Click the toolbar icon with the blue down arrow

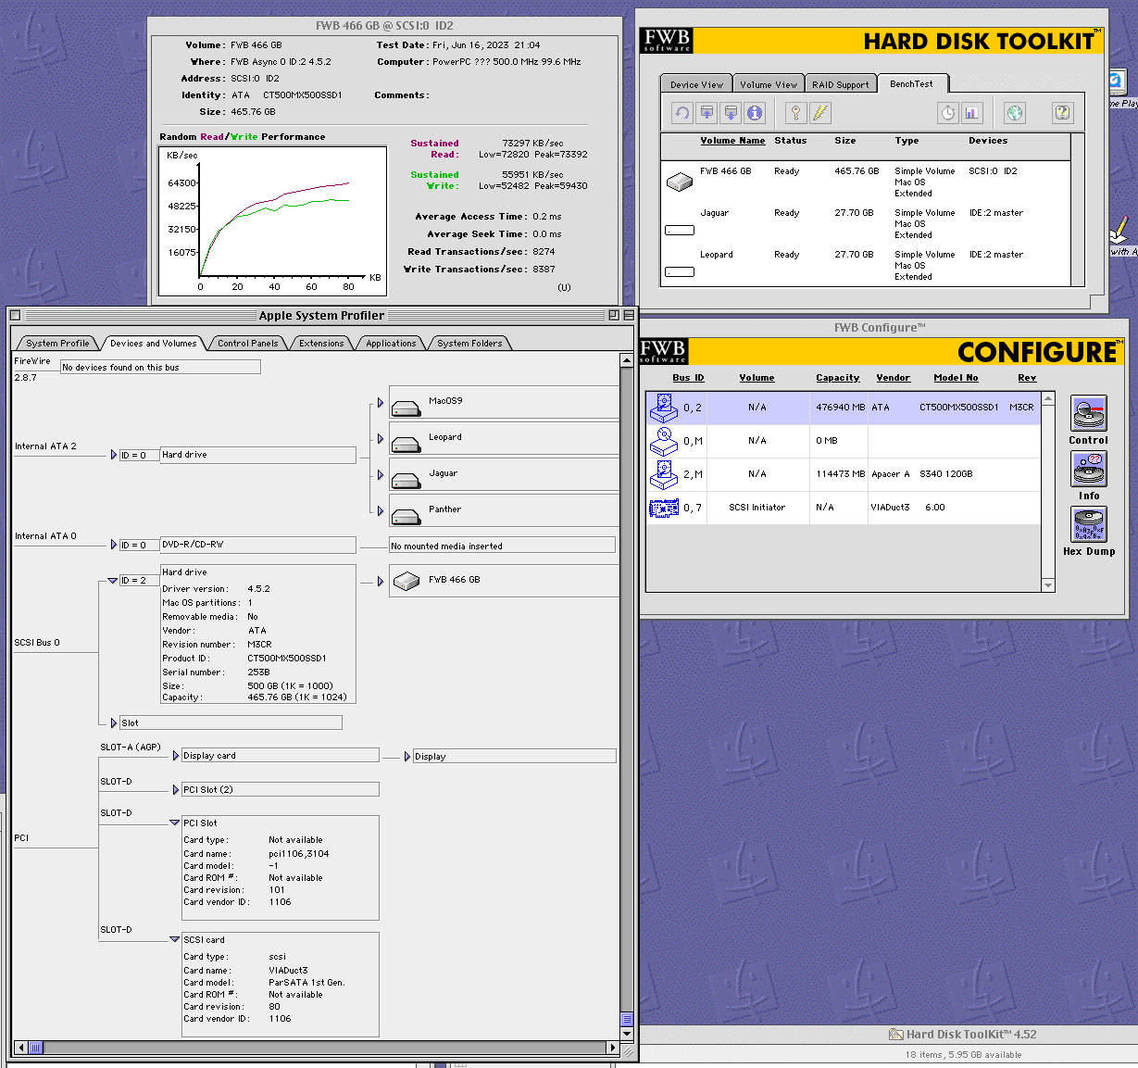[x=731, y=113]
